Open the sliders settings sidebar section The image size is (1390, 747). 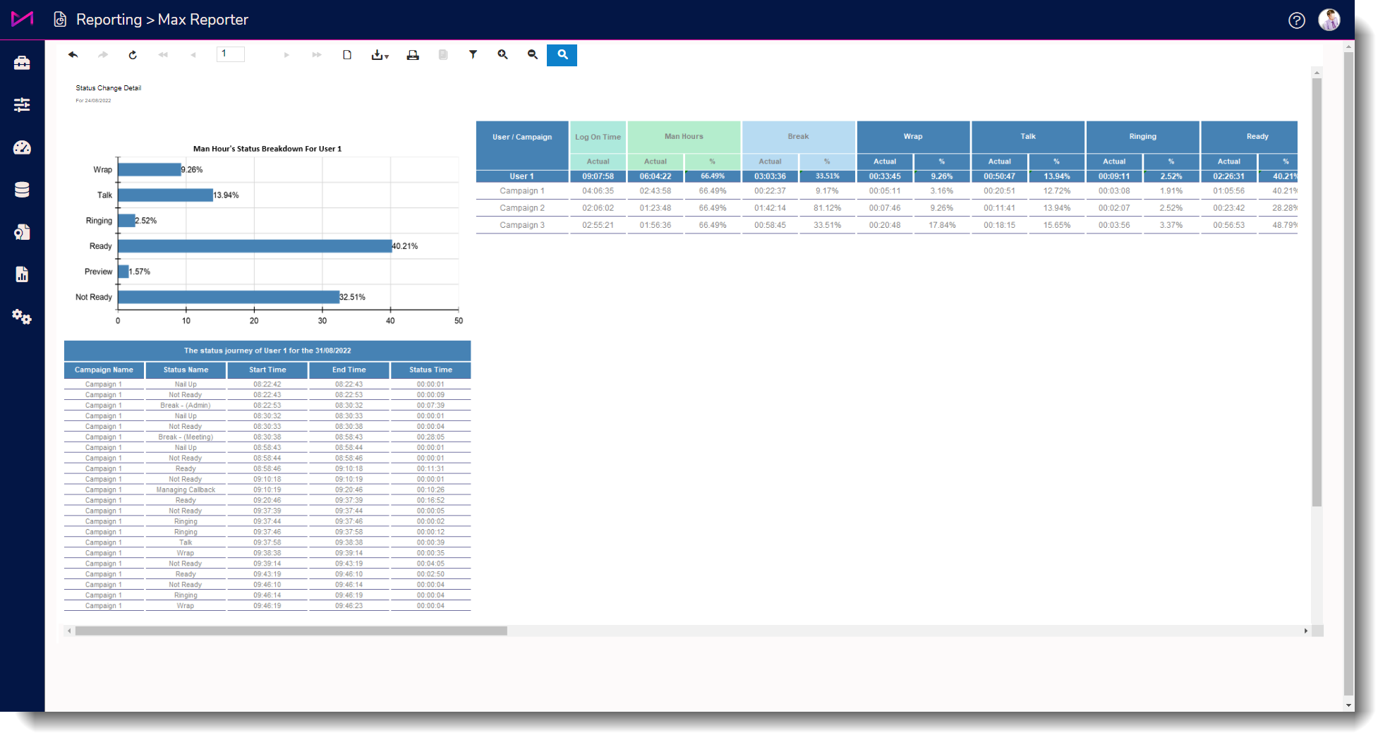tap(22, 105)
